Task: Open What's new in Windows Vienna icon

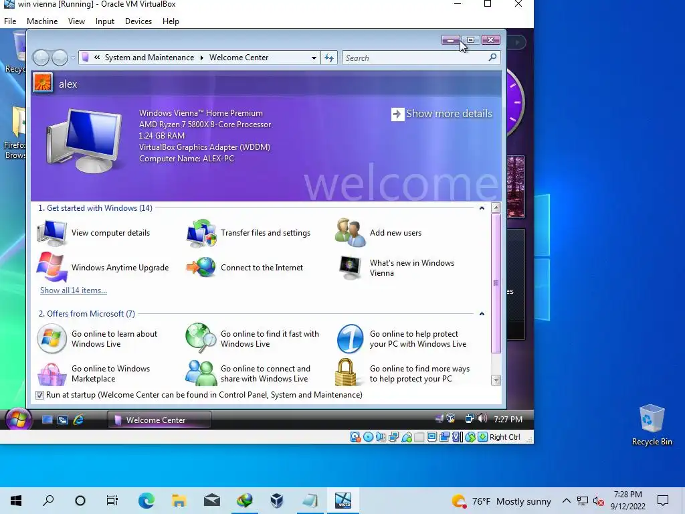Action: point(351,268)
